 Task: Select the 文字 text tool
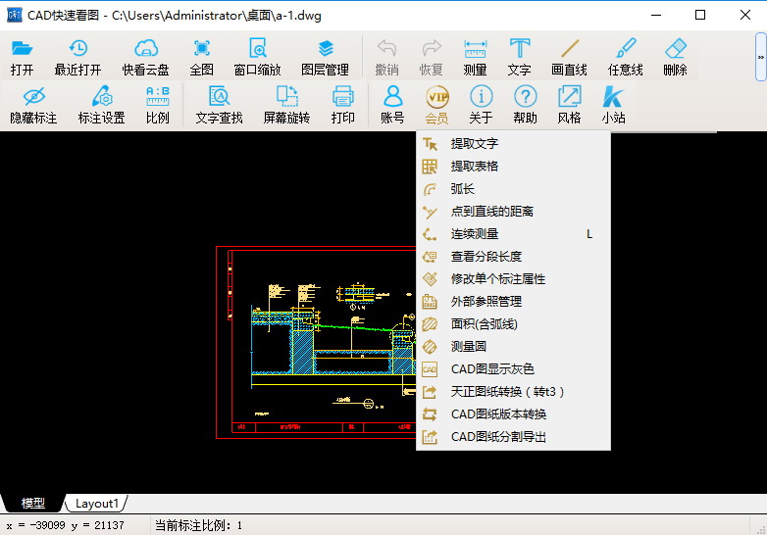click(520, 57)
